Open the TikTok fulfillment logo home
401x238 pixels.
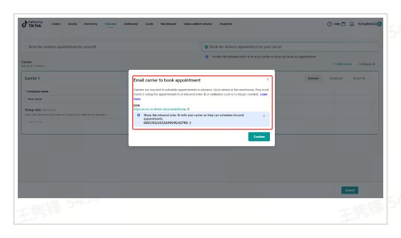[32, 24]
